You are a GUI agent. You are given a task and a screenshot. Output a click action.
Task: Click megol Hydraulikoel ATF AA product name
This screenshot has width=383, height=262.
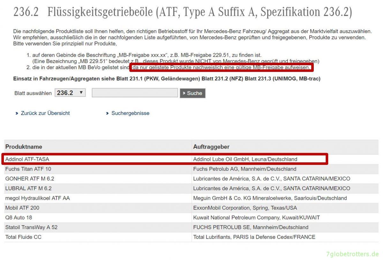37,198
